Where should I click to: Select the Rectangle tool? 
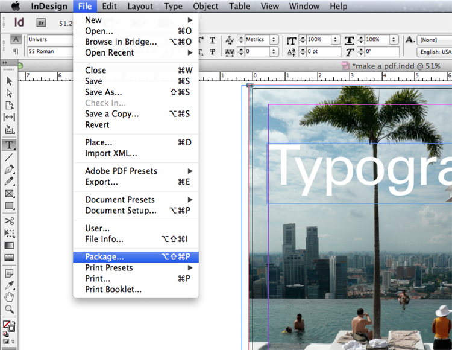coord(9,205)
